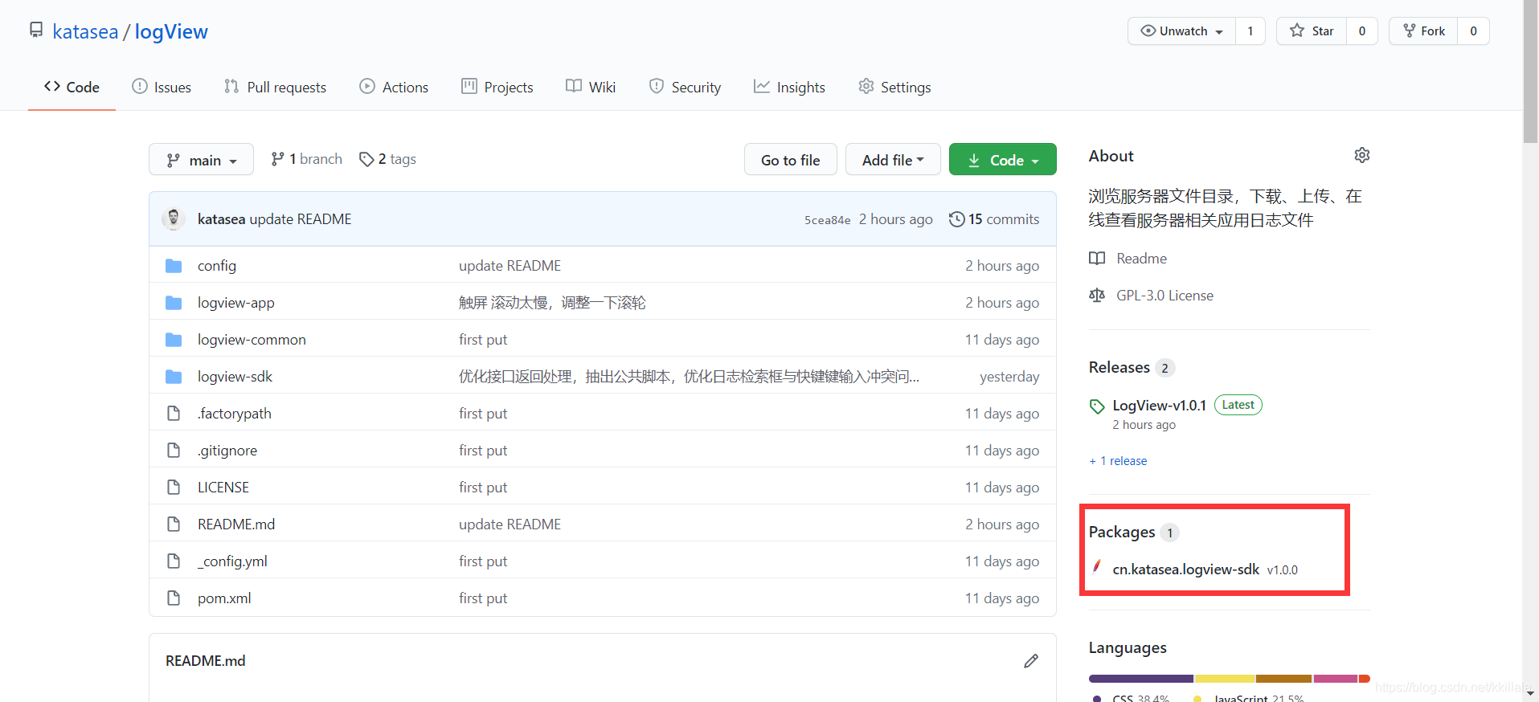
Task: Open the Unwatch notifications dropdown
Action: [x=1182, y=31]
